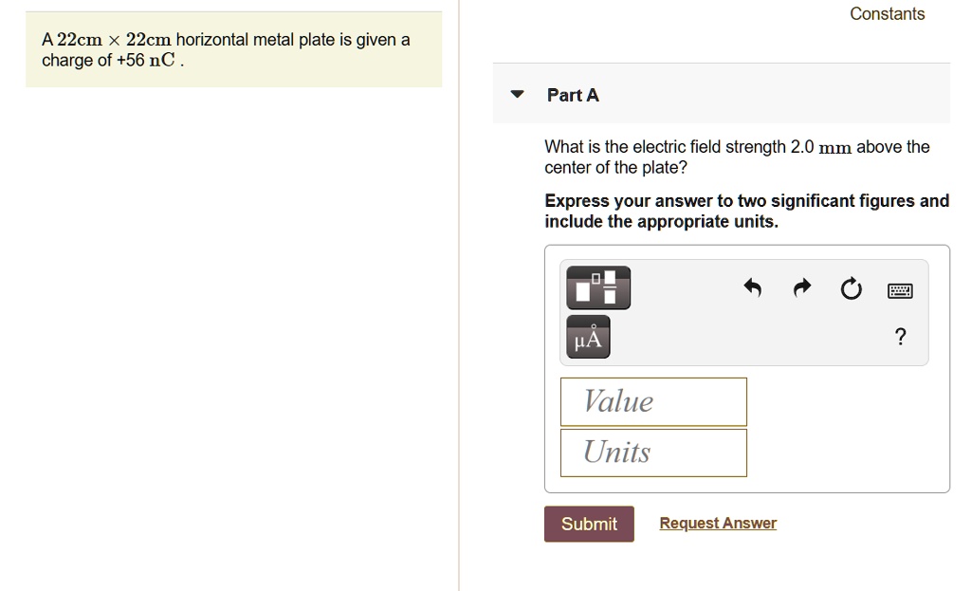
Task: Click inside the Units field
Action: (653, 452)
